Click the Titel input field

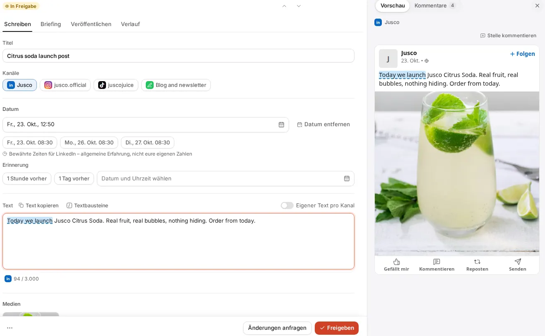[x=178, y=56]
